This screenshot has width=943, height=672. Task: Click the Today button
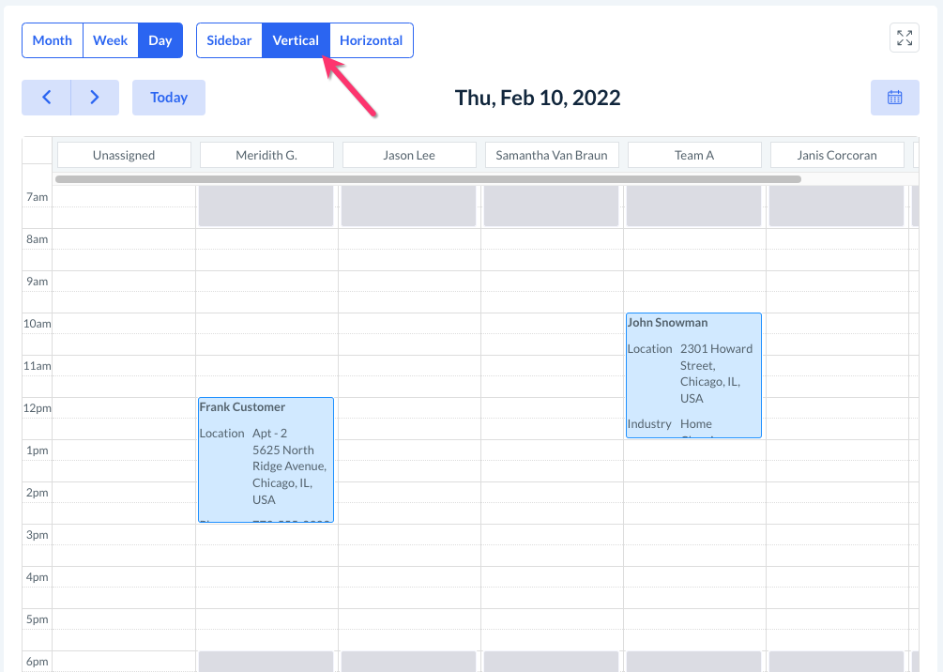pyautogui.click(x=169, y=98)
